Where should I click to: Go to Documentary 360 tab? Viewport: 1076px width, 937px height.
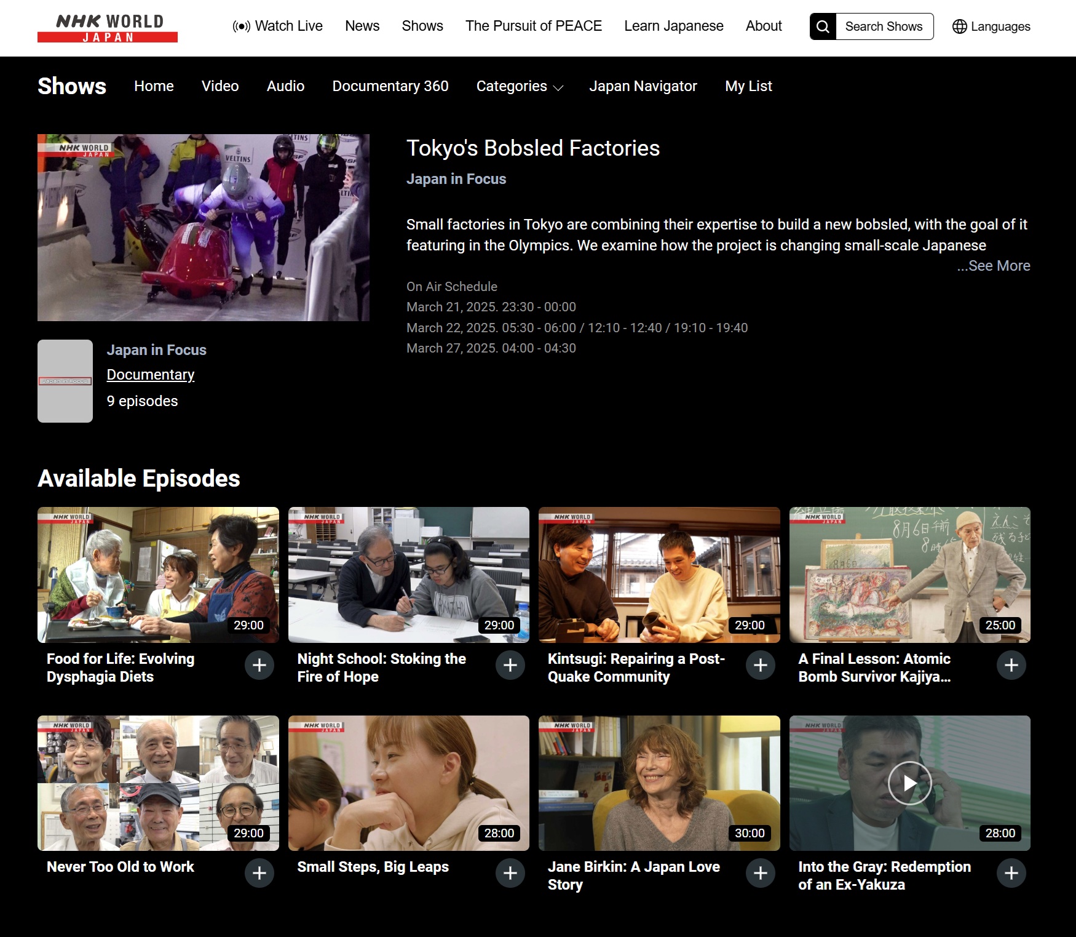[390, 86]
